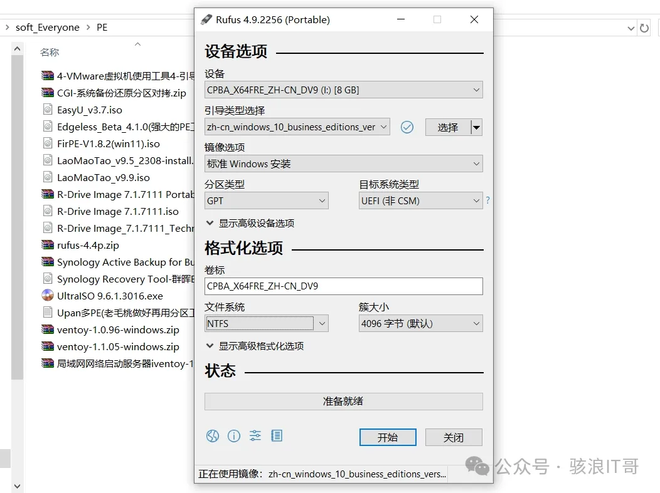Click the green checkmark next to the boot selection
This screenshot has width=660, height=493.
click(407, 127)
